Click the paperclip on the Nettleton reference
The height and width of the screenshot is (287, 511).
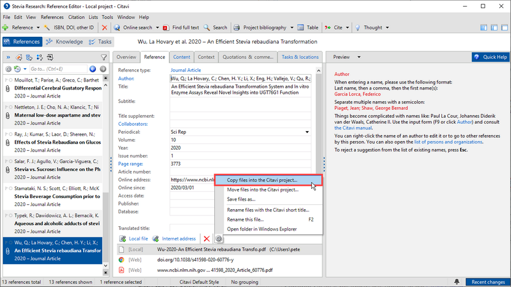(x=8, y=115)
